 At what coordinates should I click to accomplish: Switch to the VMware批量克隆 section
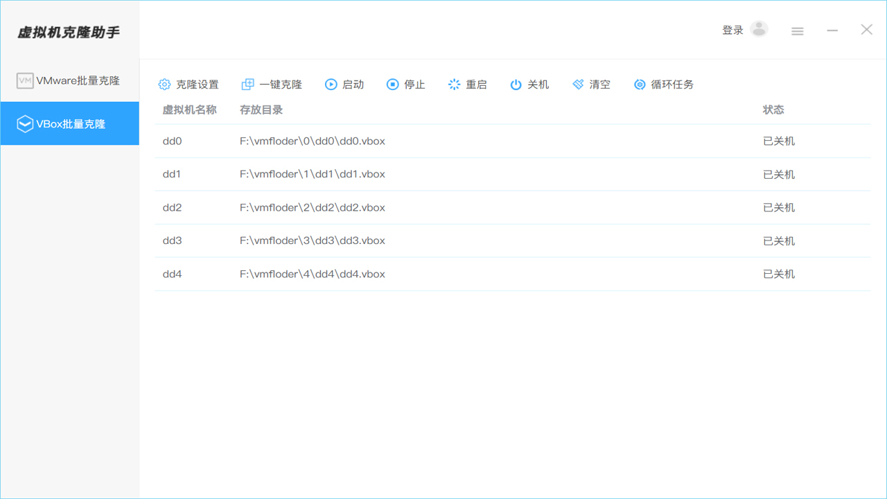pos(69,80)
